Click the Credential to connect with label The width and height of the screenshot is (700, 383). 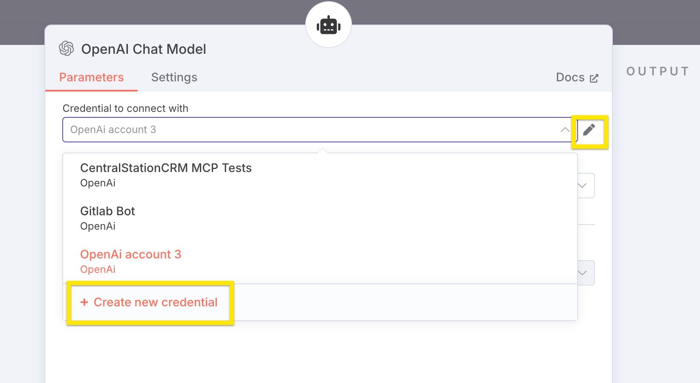(125, 108)
